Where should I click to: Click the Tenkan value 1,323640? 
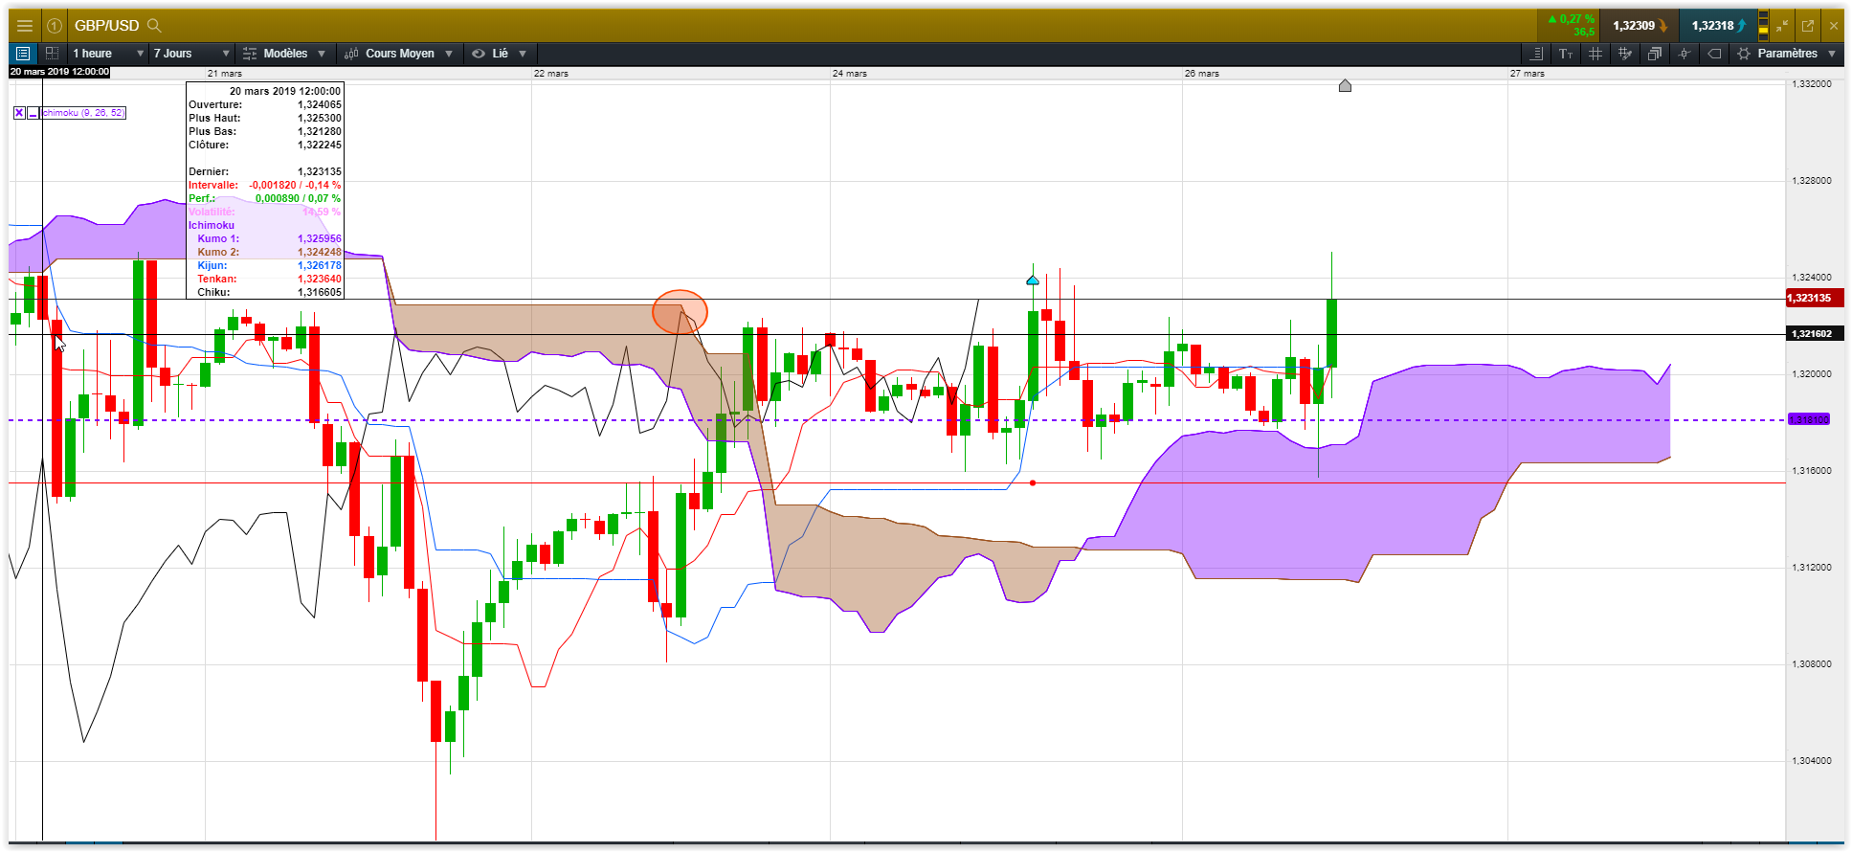(320, 280)
